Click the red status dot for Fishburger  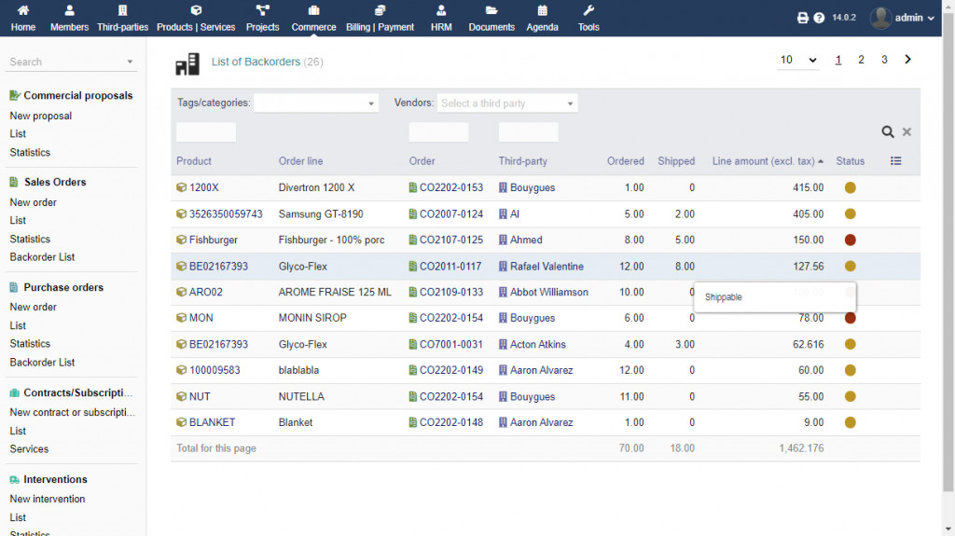pos(850,240)
